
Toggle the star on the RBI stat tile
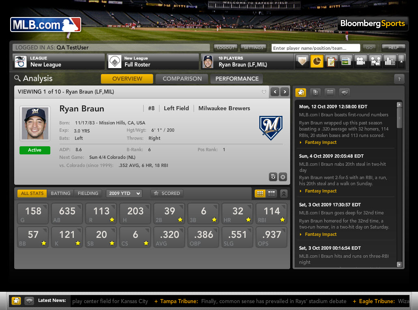point(282,220)
